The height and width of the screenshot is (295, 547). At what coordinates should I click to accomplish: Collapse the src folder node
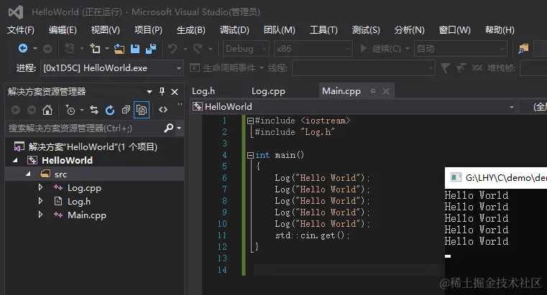(x=28, y=174)
